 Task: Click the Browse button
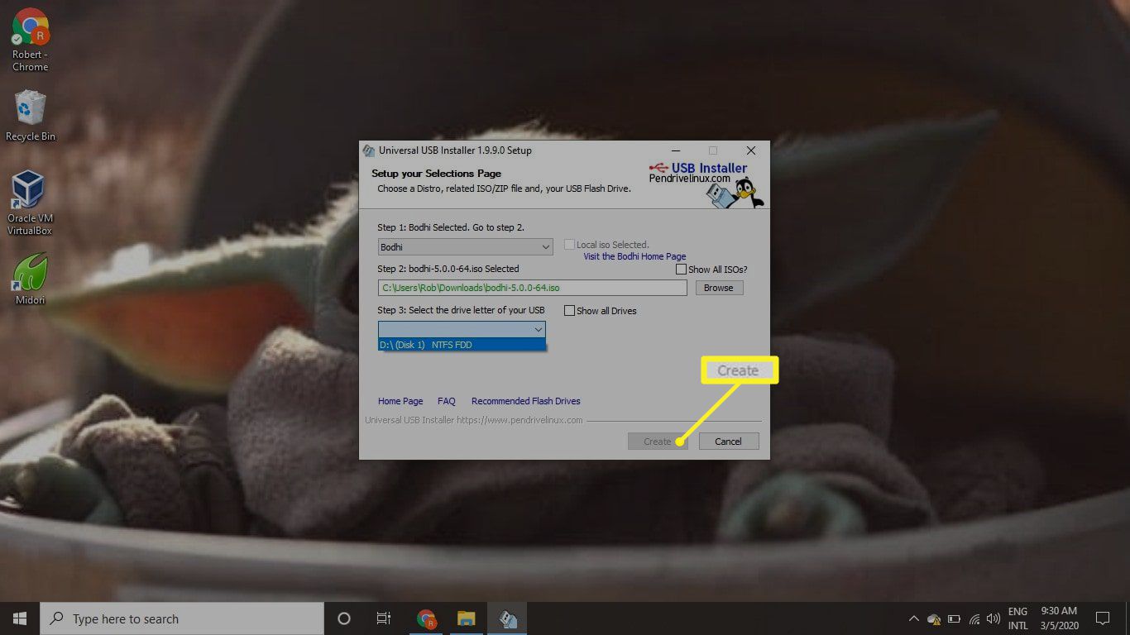[719, 288]
